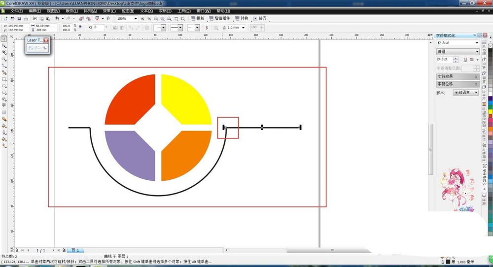
Task: Click the Undo arrow icon
Action: point(57,19)
